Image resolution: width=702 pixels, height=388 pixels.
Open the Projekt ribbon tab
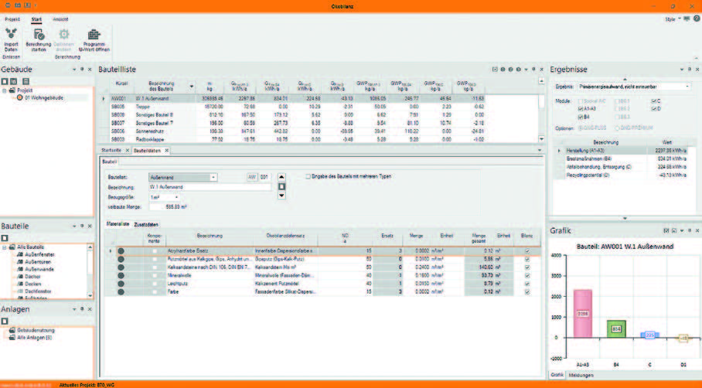pos(12,19)
